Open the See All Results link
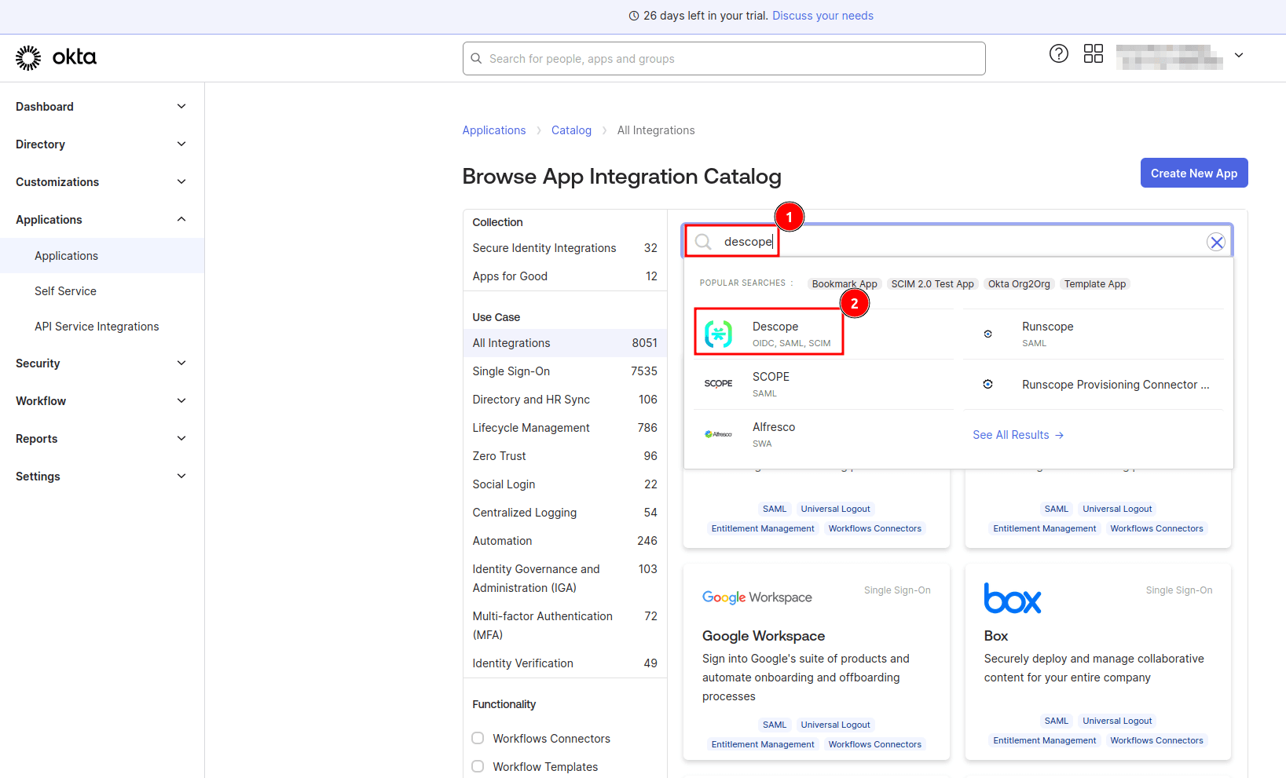1286x778 pixels. click(1018, 434)
